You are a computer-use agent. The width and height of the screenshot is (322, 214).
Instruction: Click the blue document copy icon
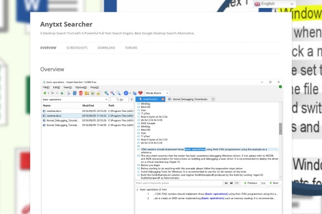pyautogui.click(x=75, y=93)
